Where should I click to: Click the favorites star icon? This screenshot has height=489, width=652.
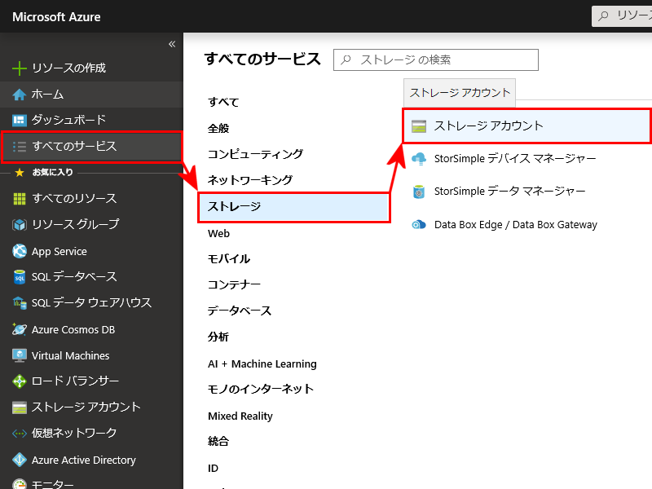click(19, 172)
